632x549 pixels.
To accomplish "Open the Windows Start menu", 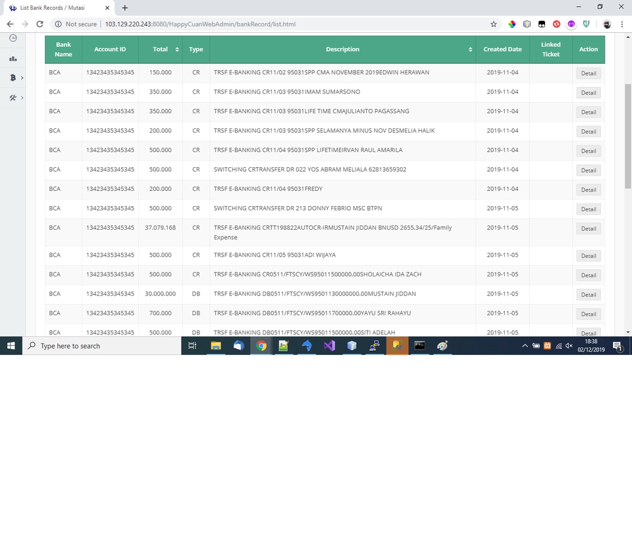I will (11, 346).
